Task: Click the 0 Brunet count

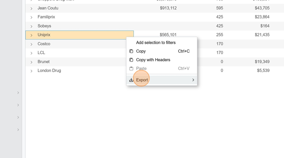Action: [x=222, y=62]
